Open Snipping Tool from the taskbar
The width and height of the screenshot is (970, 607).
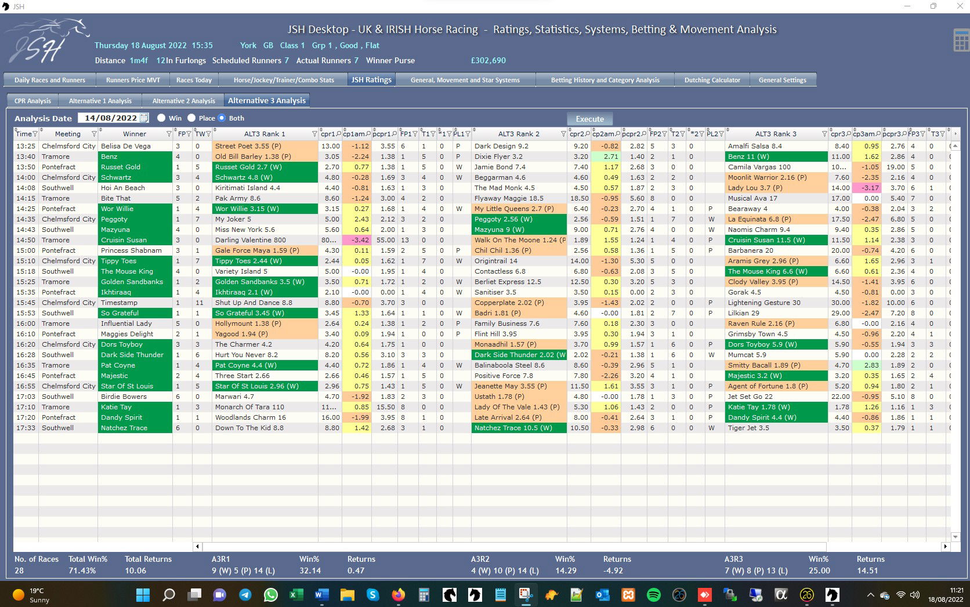[x=526, y=595]
